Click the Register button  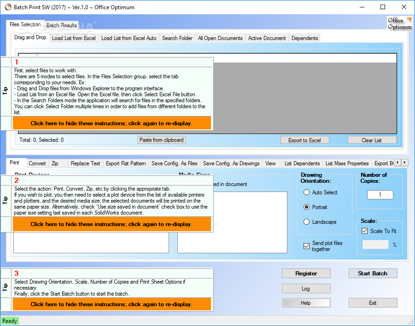click(306, 274)
